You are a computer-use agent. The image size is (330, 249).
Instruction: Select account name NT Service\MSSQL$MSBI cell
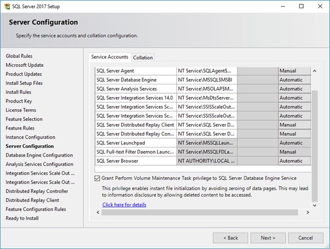[x=207, y=80]
